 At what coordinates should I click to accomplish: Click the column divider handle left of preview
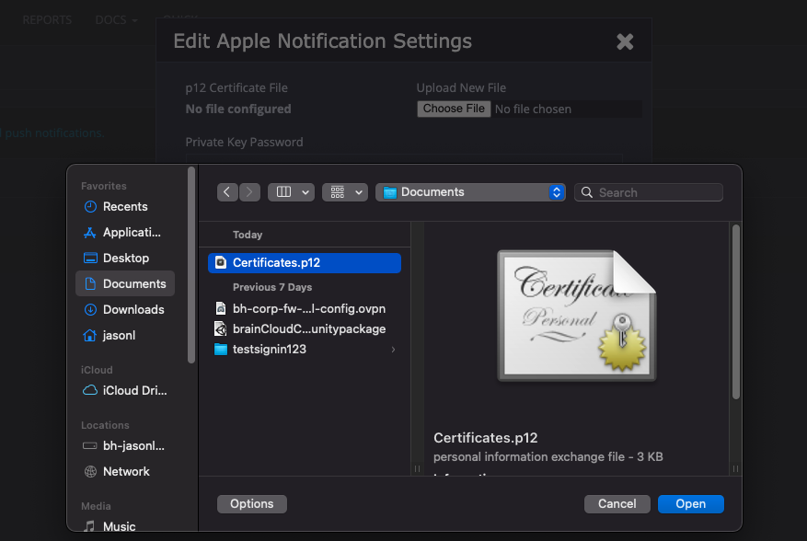417,468
